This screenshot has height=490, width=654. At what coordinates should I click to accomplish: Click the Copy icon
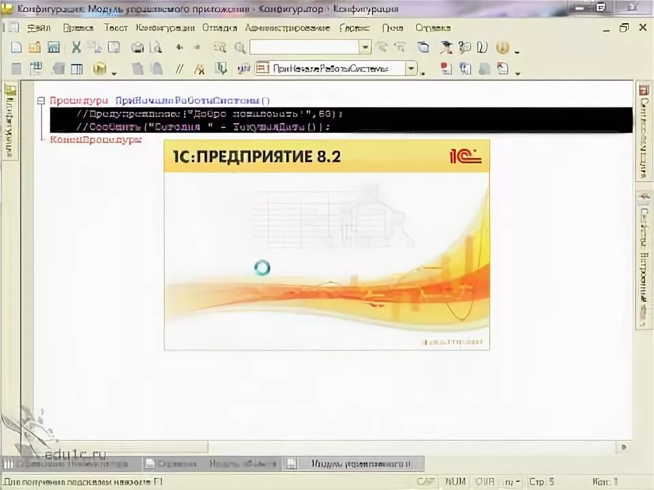point(97,47)
